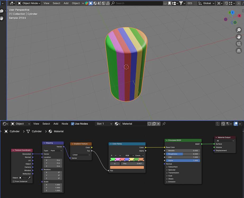Click the stamp icon left of search
Image resolution: width=244 pixels, height=198 pixels.
click(108, 3)
